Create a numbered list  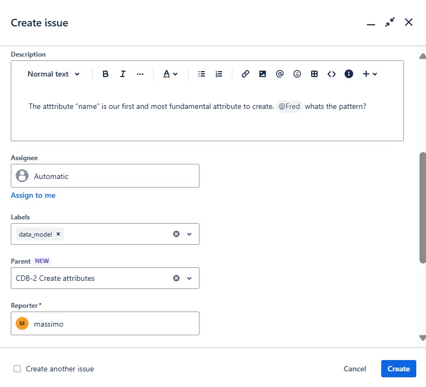pos(219,74)
